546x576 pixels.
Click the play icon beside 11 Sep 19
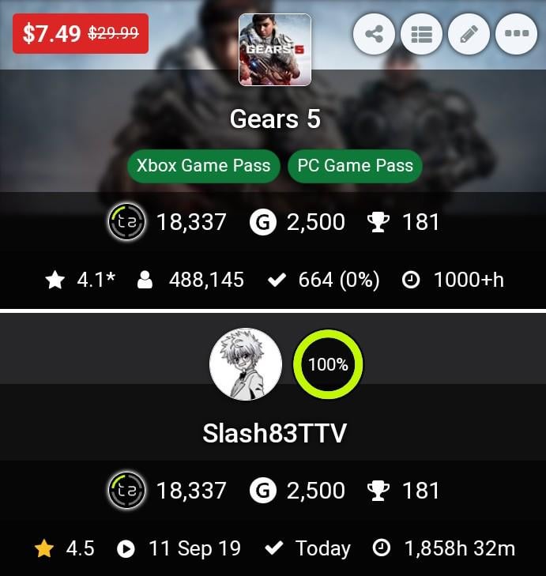point(126,549)
